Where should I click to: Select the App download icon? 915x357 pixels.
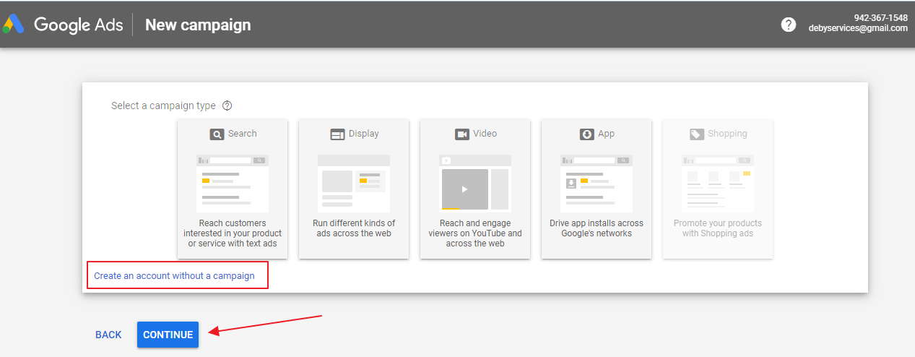pyautogui.click(x=586, y=134)
